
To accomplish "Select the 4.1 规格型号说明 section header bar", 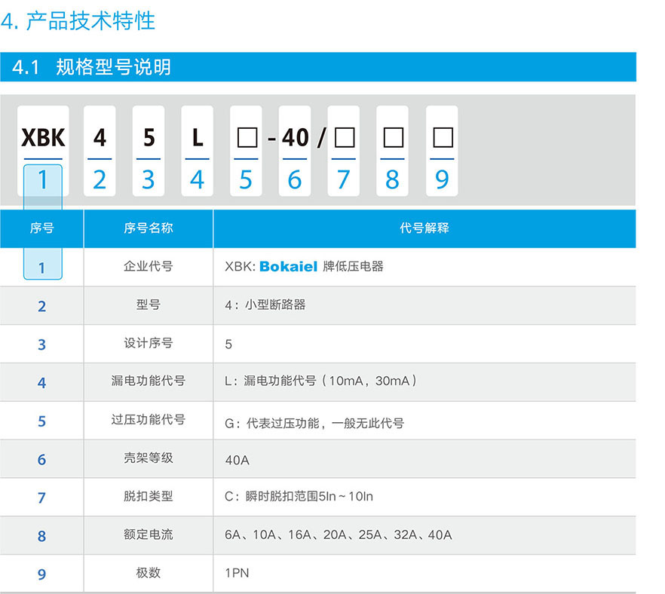I will 317,67.
